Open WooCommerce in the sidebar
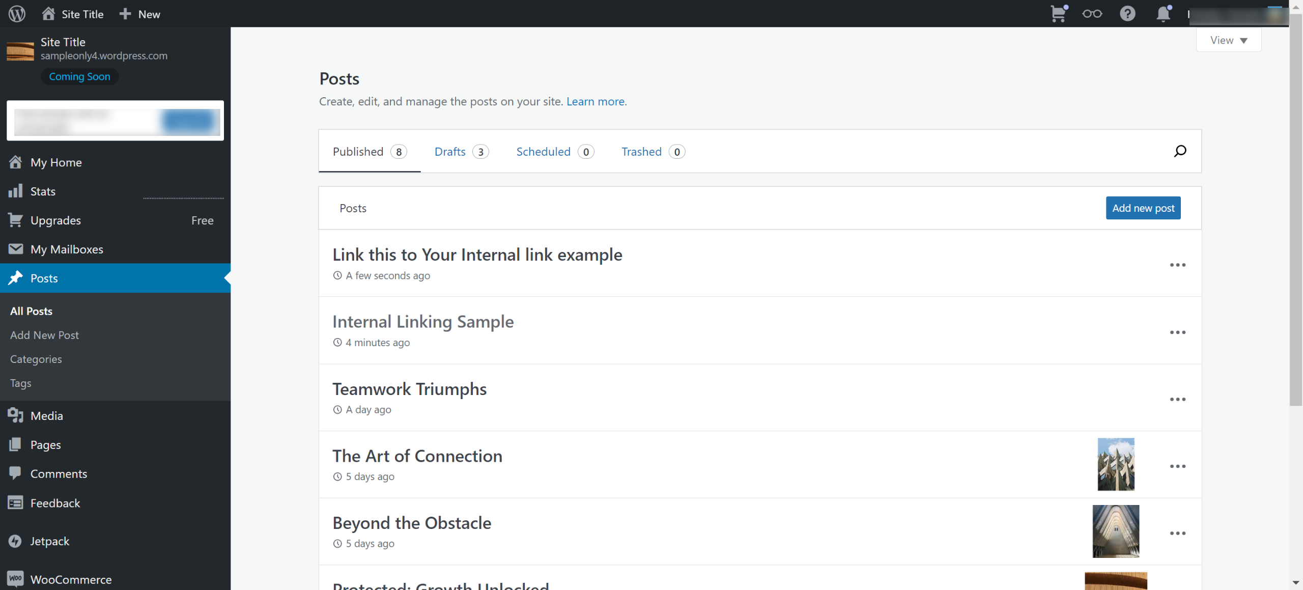1303x590 pixels. (x=71, y=579)
